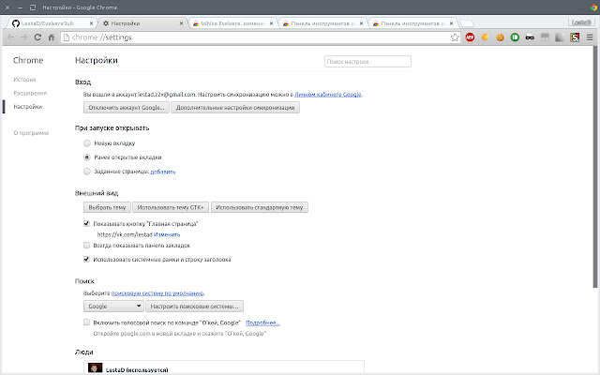600x375 pixels.
Task: Enable voice search "О'кей, Google" checkbox
Action: coord(86,322)
